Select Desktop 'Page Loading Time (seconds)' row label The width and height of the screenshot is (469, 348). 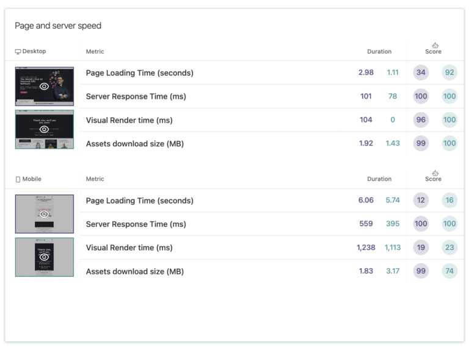(140, 73)
